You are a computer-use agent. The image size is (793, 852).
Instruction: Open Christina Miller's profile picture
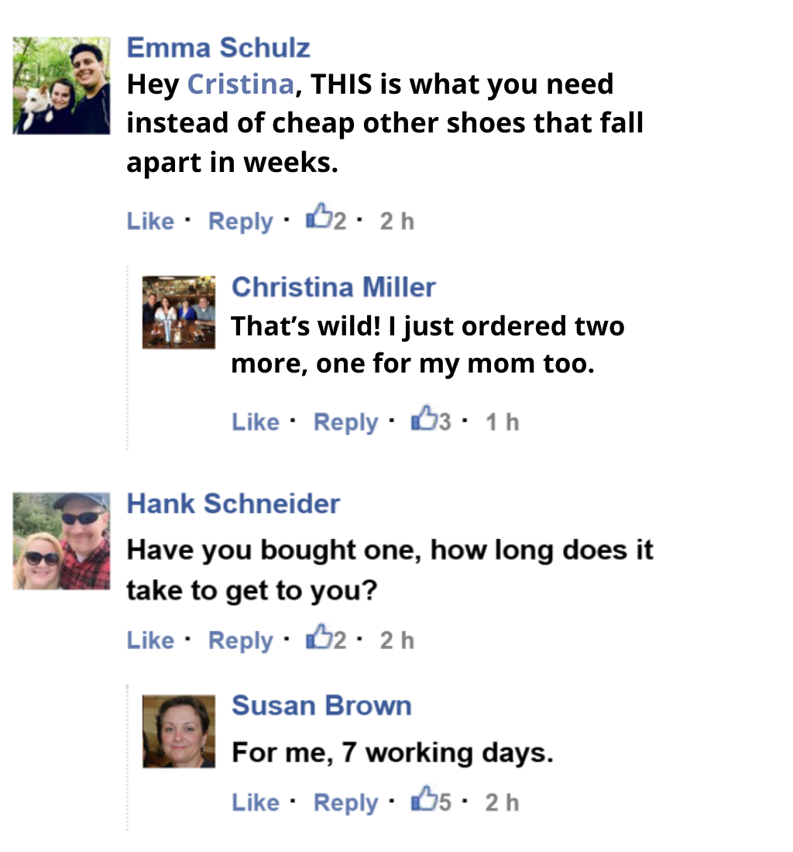[x=179, y=311]
